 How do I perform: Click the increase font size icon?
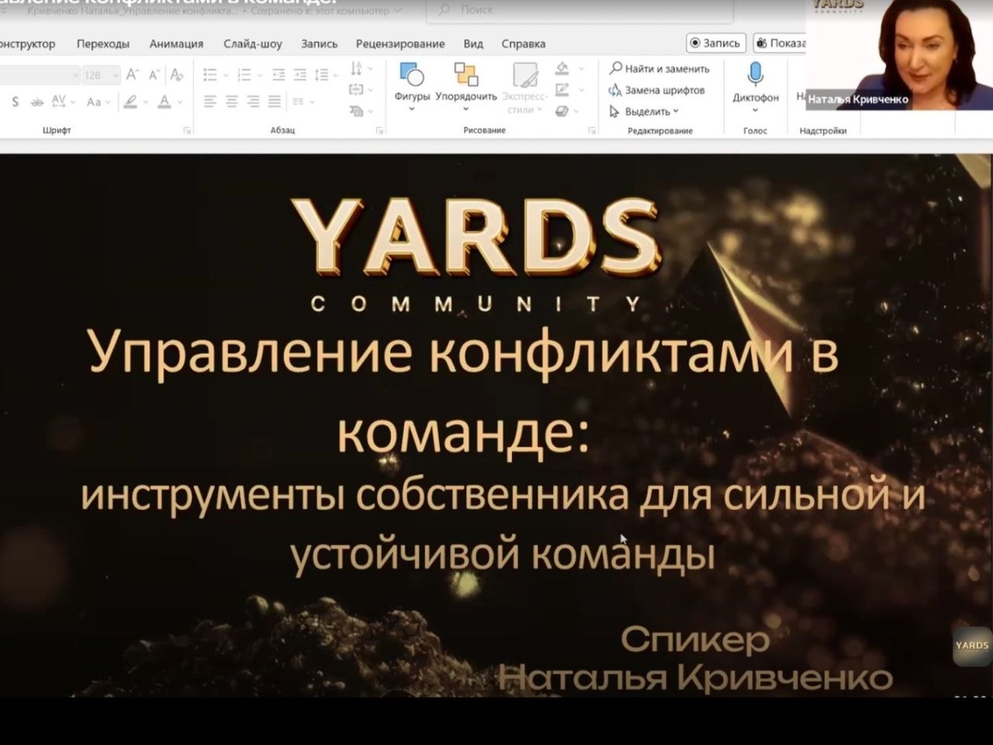(132, 74)
